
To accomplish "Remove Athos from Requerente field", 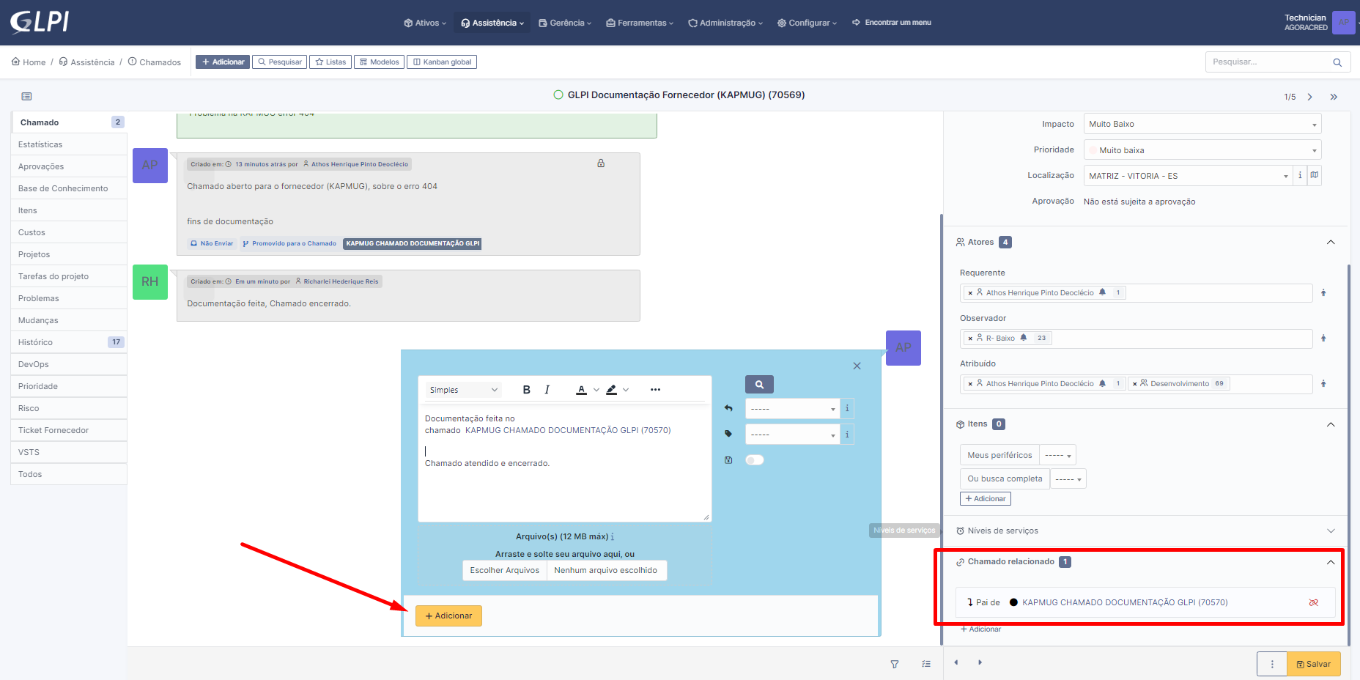I will 970,293.
